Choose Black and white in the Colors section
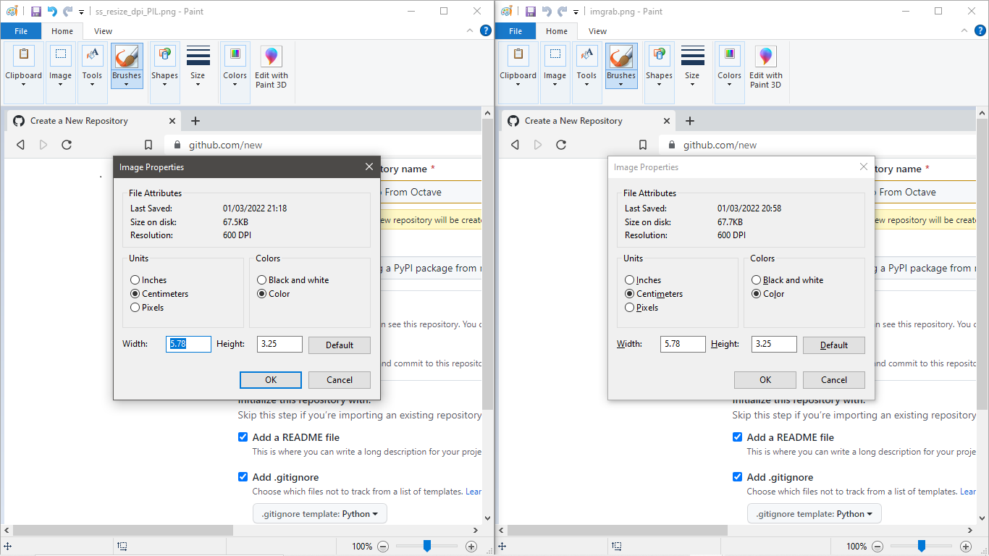This screenshot has width=989, height=556. [x=261, y=279]
